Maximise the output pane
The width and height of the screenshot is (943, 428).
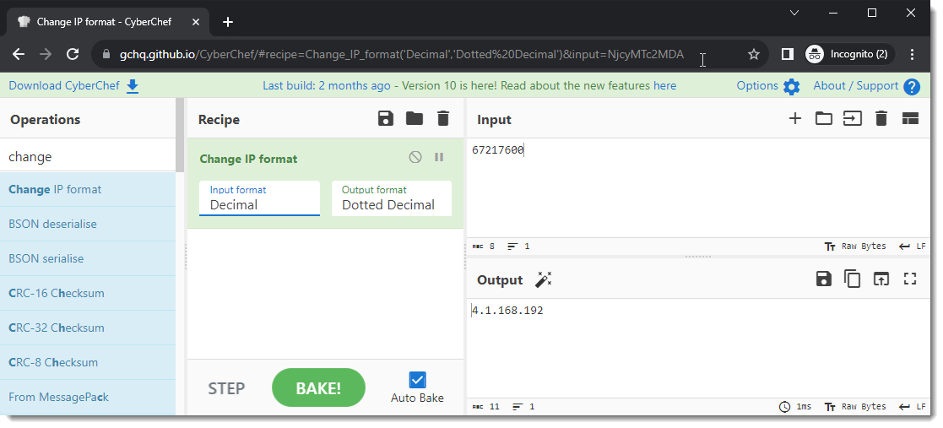point(910,279)
